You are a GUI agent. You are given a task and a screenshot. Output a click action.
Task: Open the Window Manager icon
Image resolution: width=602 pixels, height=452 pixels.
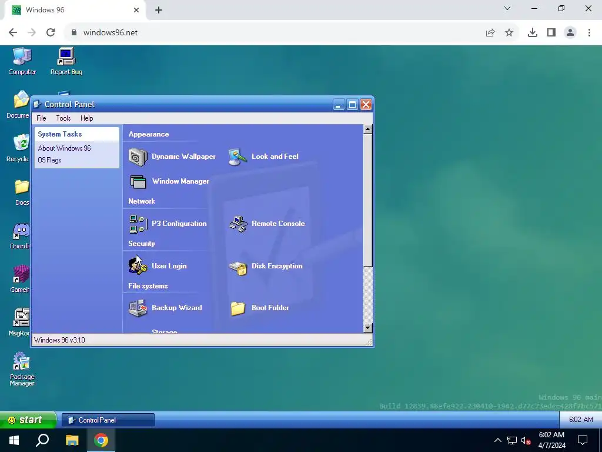(x=138, y=181)
